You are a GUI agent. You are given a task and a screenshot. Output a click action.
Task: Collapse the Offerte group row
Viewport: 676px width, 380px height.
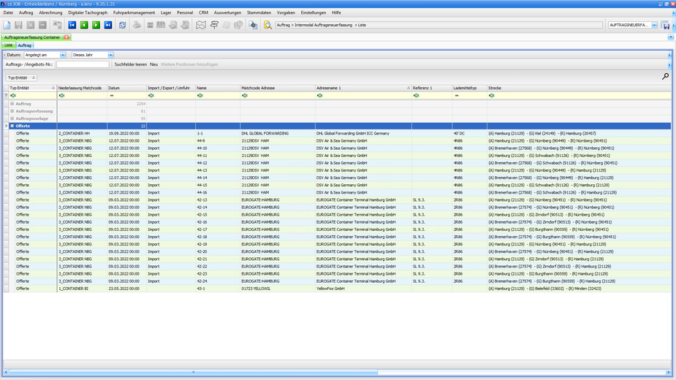pos(12,126)
